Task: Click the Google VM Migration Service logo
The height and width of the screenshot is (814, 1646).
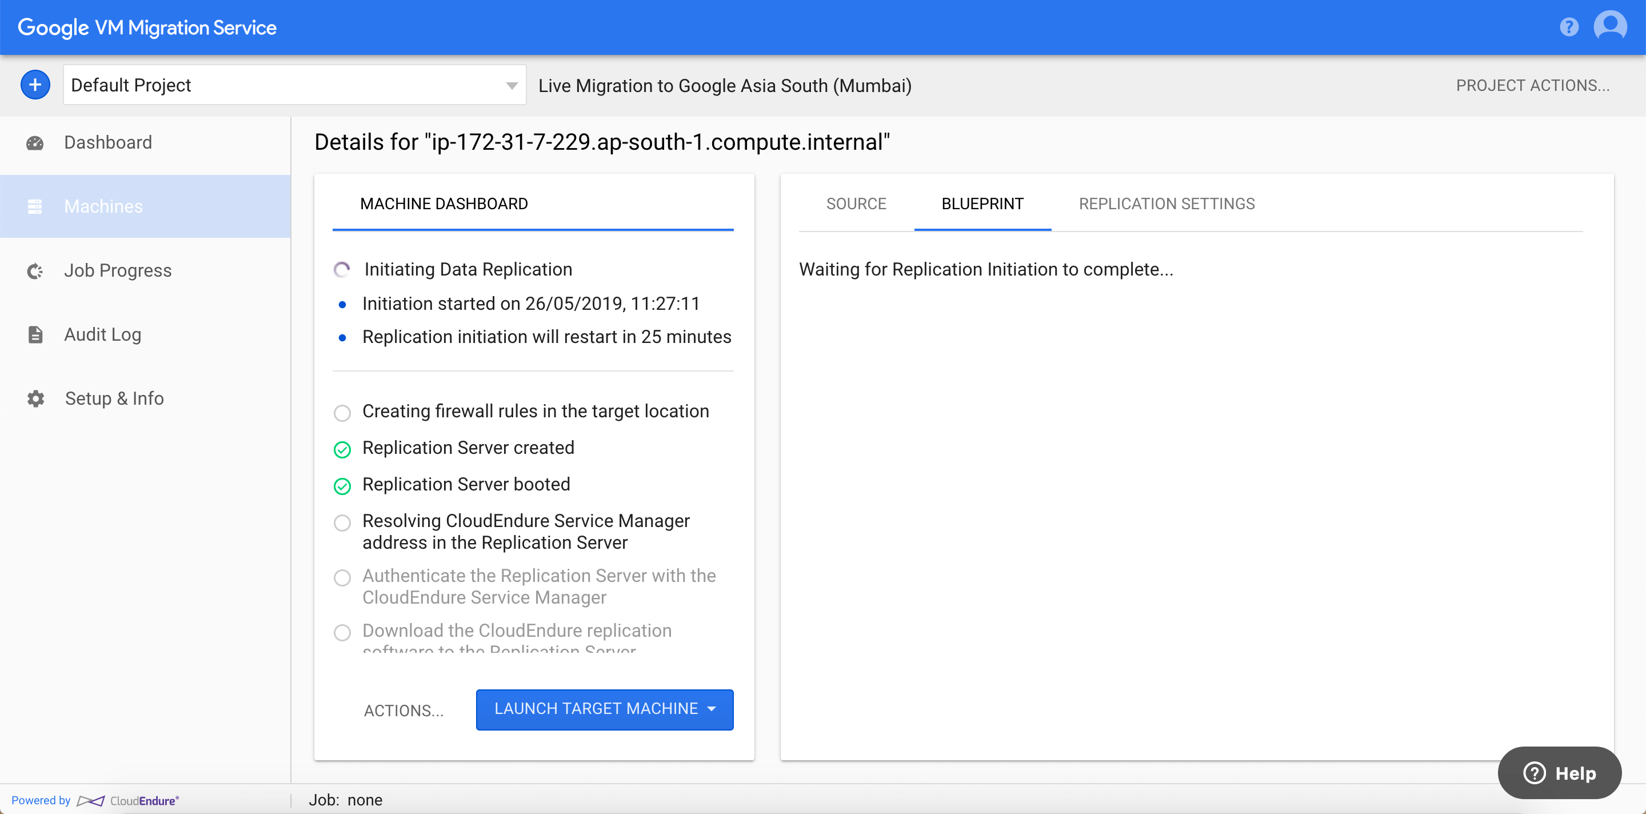Action: pyautogui.click(x=147, y=27)
